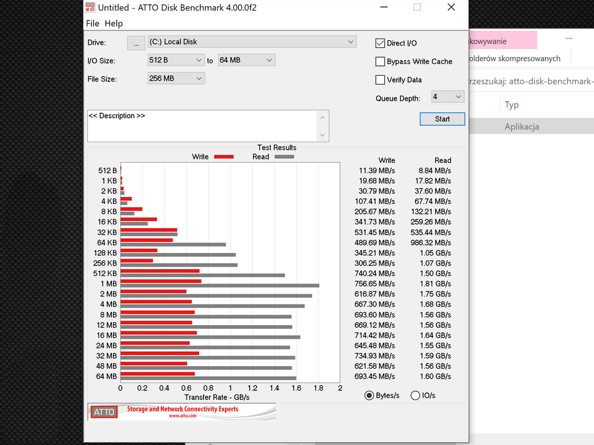Click the 512 B row label
This screenshot has width=594, height=445.
click(108, 171)
